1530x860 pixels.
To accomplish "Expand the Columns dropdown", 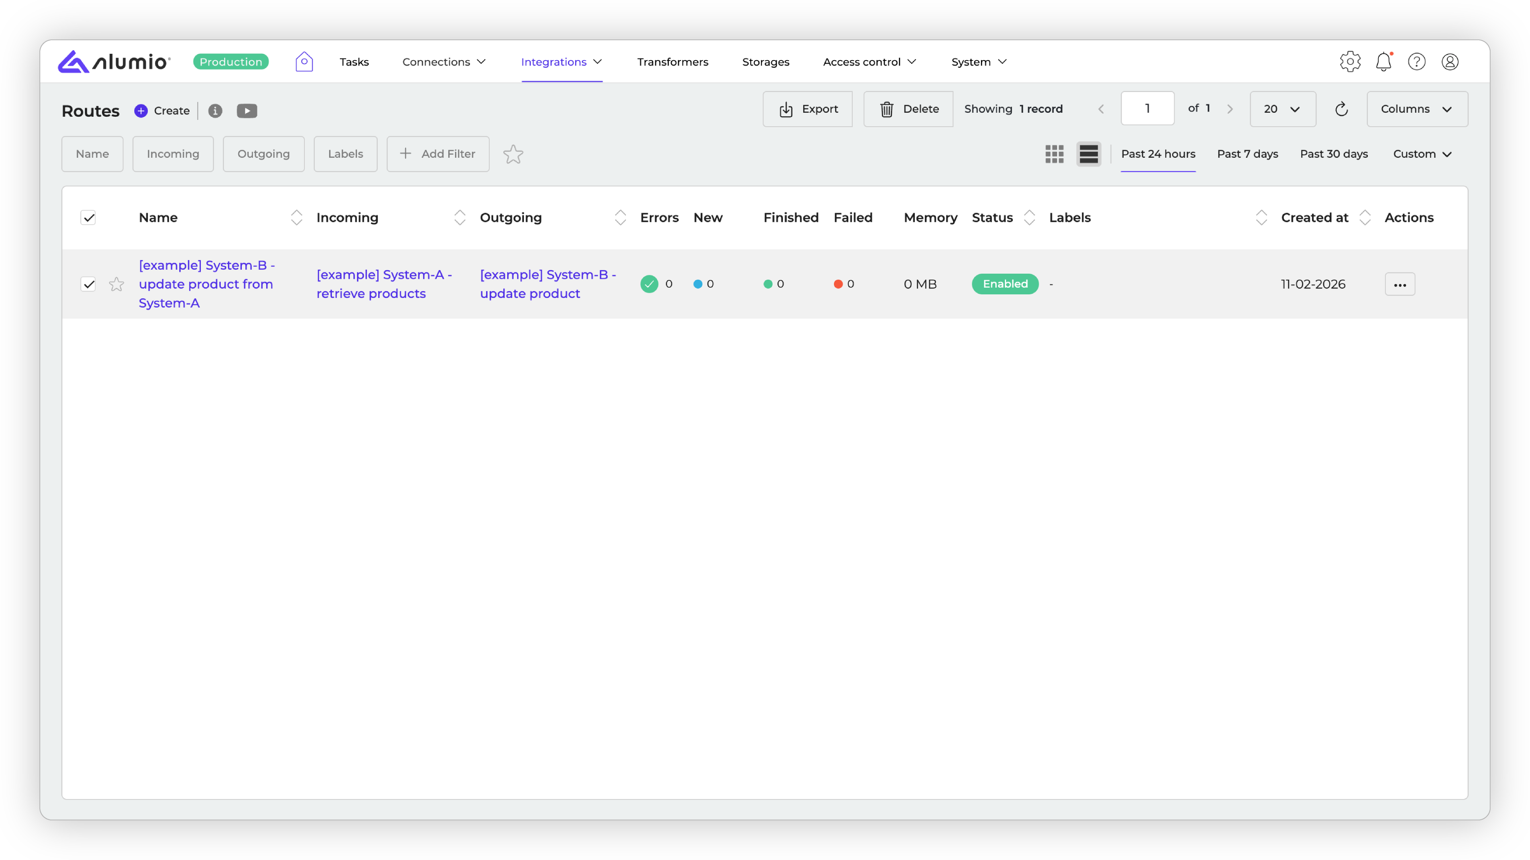I will click(1416, 109).
